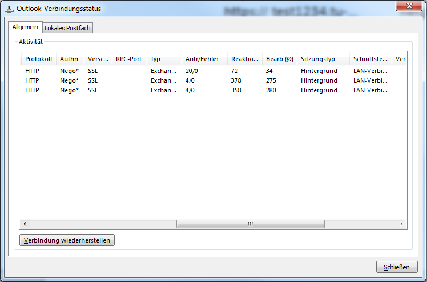
Task: Click the Verbindung wiederherstellen button
Action: 67,240
